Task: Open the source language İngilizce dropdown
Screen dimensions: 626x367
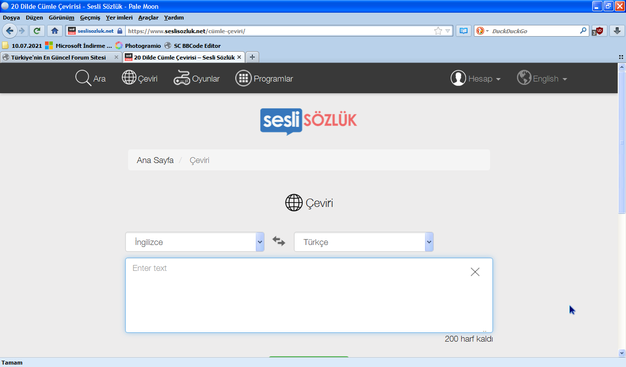Action: coord(195,242)
